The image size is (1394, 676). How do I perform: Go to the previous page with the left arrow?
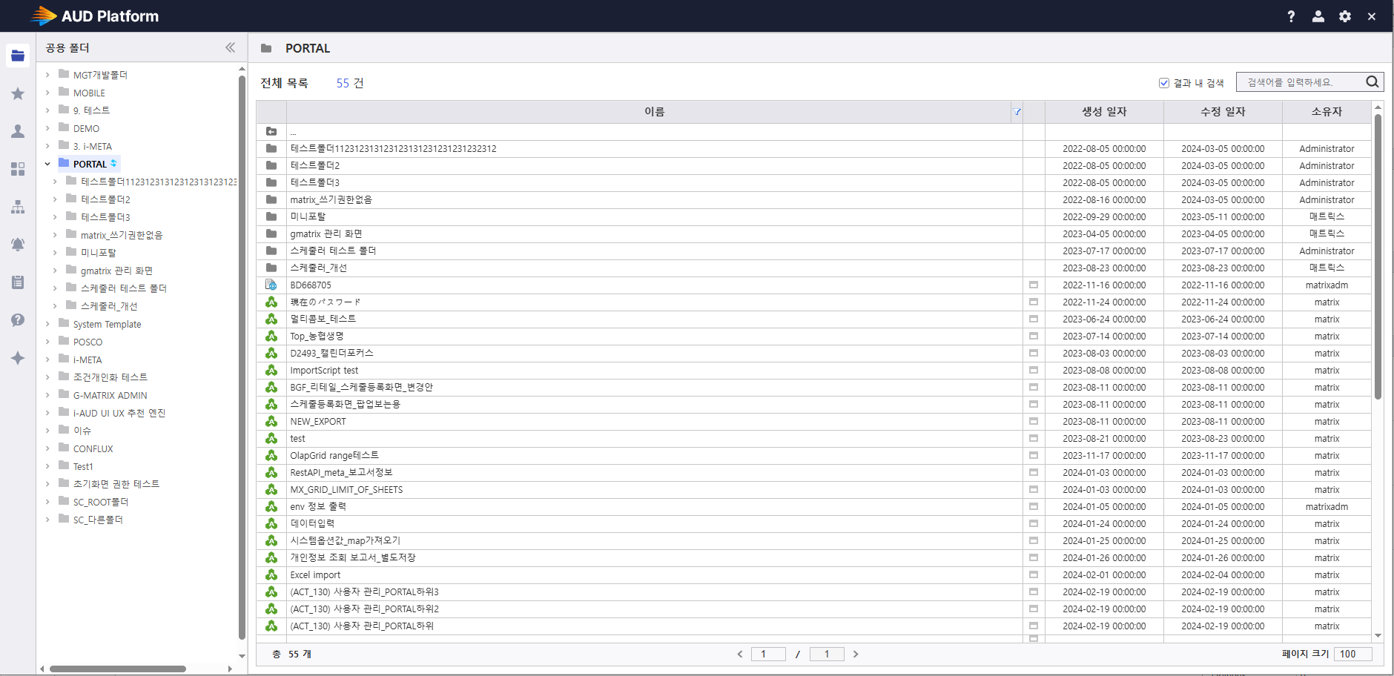pyautogui.click(x=739, y=654)
